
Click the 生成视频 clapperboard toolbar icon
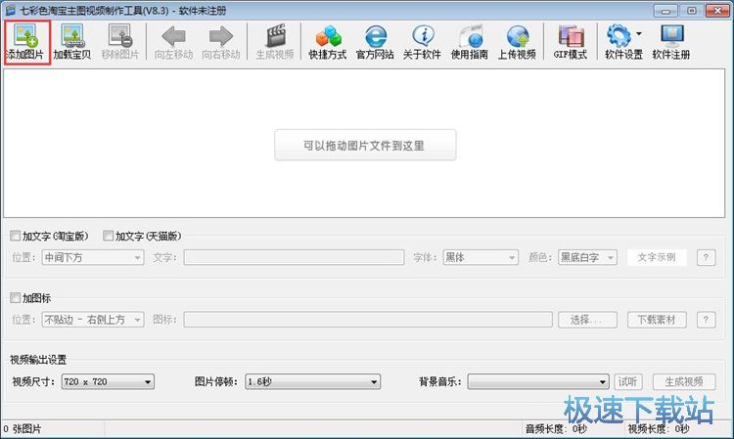(x=275, y=42)
